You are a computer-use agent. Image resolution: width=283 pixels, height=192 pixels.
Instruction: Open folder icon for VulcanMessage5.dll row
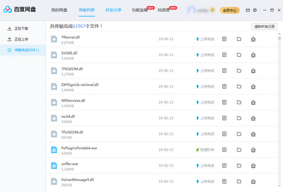tap(239, 181)
